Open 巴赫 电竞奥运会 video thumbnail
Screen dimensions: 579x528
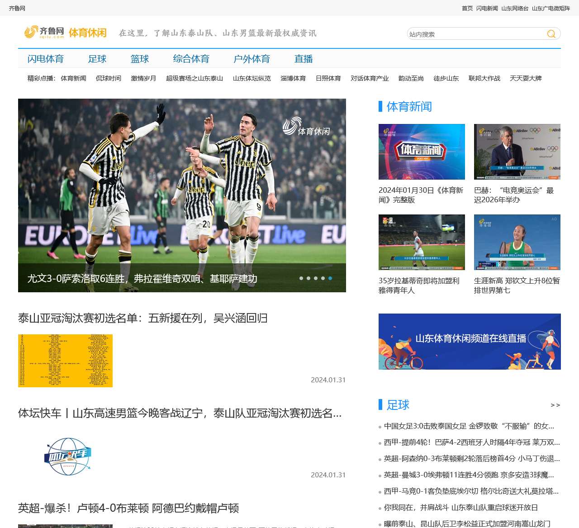point(517,152)
